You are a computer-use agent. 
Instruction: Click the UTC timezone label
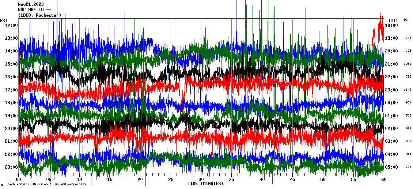pyautogui.click(x=393, y=20)
